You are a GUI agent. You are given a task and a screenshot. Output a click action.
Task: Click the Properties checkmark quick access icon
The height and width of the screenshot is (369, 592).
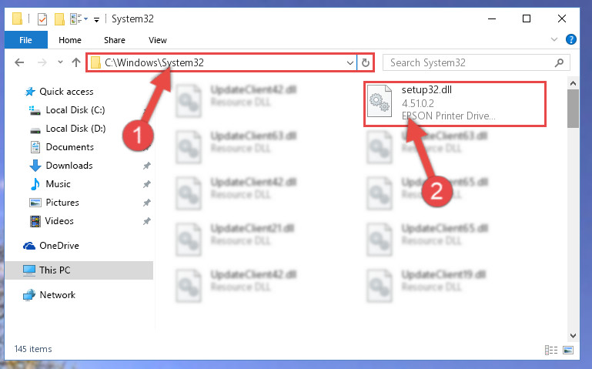pyautogui.click(x=42, y=19)
